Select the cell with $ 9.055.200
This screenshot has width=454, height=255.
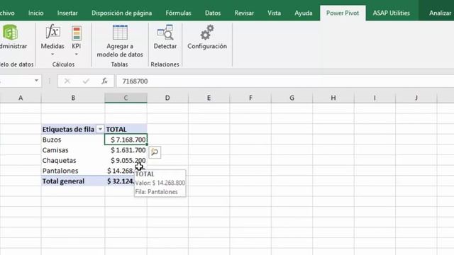pos(126,161)
